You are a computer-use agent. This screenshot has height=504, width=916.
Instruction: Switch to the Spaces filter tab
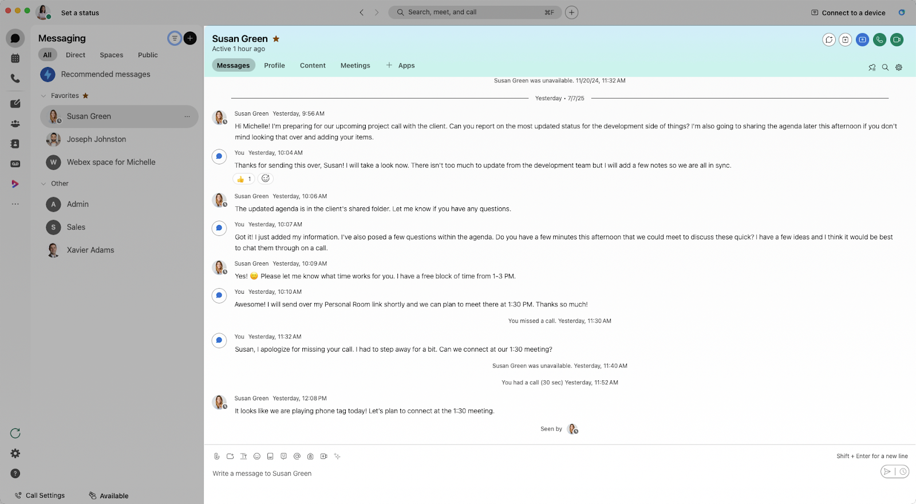pos(112,55)
